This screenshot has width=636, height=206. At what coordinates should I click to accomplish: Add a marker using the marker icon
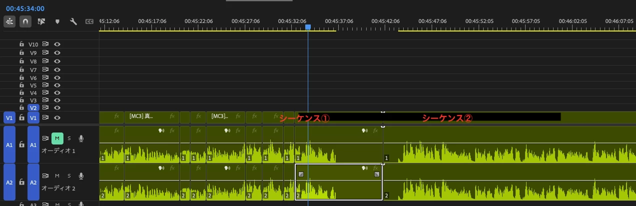pos(57,21)
